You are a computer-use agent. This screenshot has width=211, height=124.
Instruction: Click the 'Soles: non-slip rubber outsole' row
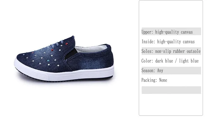pos(171,51)
